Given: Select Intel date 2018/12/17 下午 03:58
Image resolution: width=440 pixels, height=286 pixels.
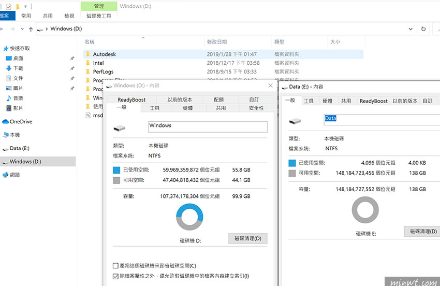Looking at the screenshot, I should (233, 63).
